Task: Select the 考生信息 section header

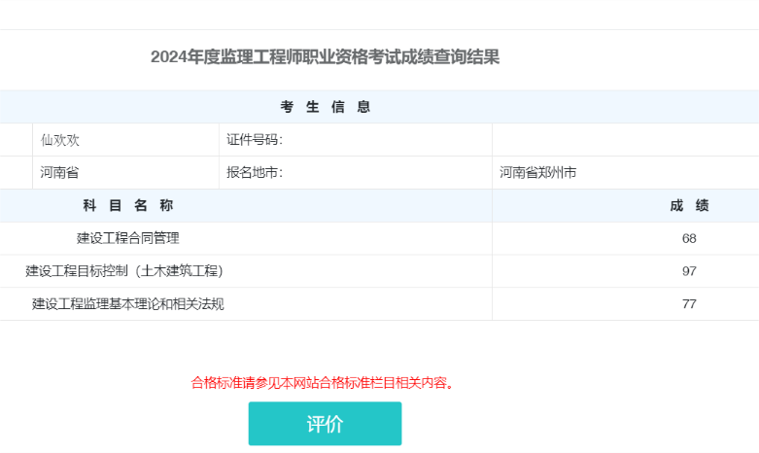Action: click(x=325, y=107)
